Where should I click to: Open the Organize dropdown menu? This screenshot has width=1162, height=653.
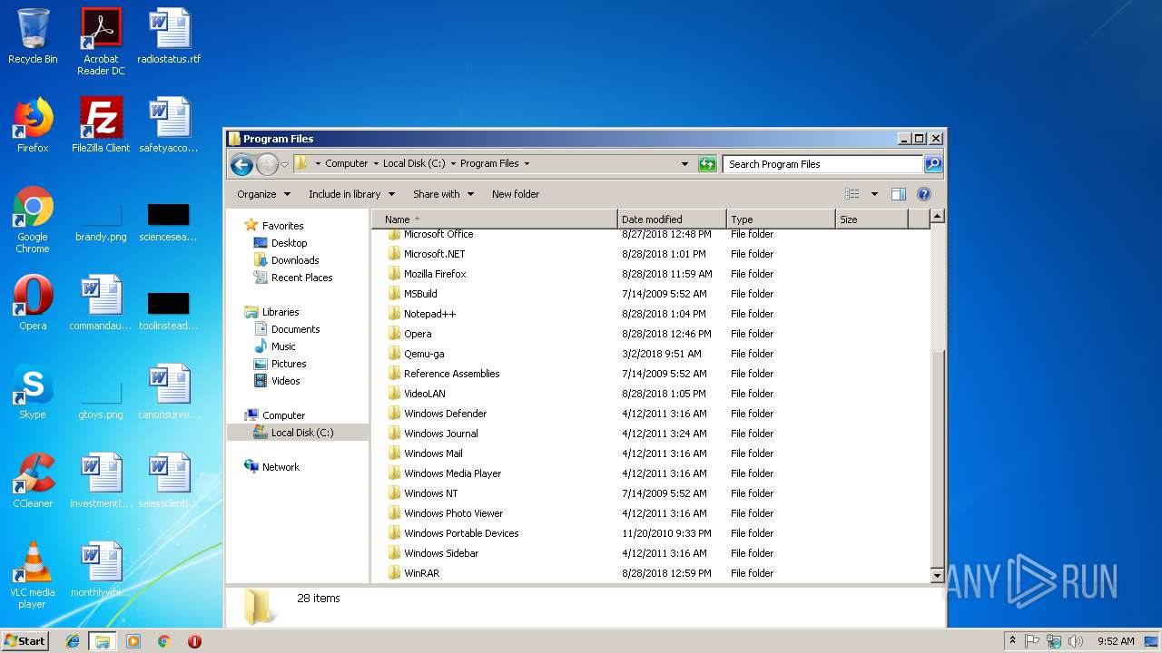click(x=263, y=194)
